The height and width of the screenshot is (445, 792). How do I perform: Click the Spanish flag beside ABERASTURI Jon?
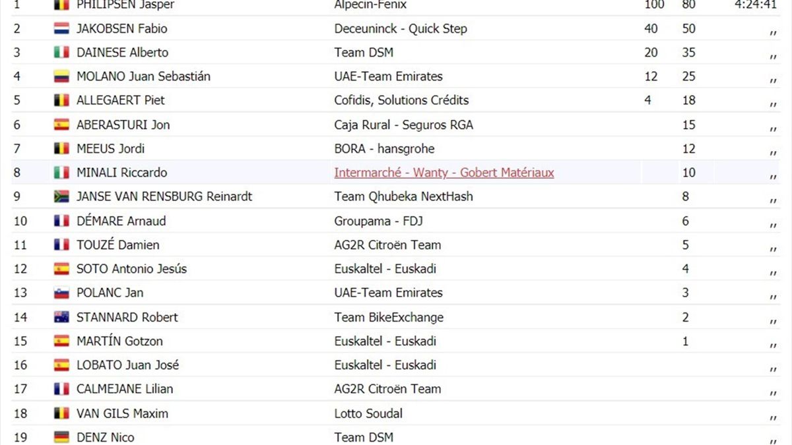tap(61, 125)
